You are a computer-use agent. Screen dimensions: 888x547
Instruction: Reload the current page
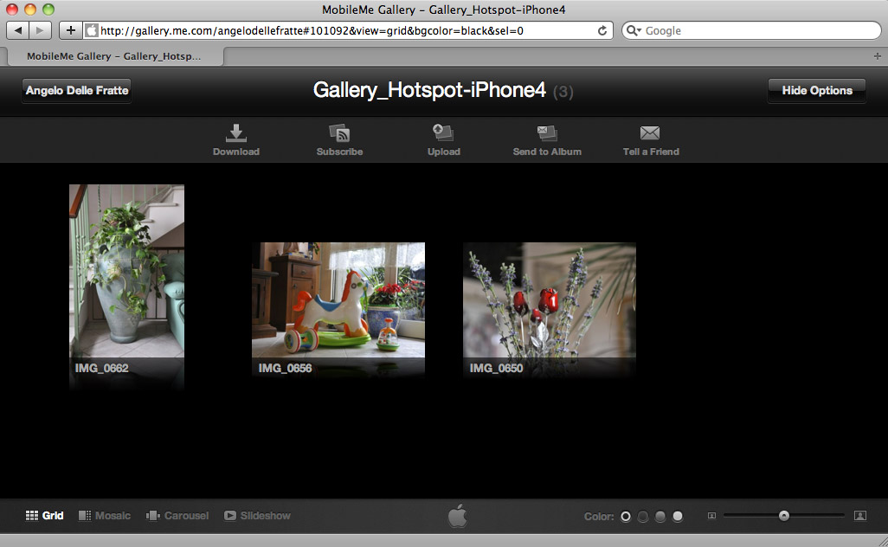(x=602, y=30)
